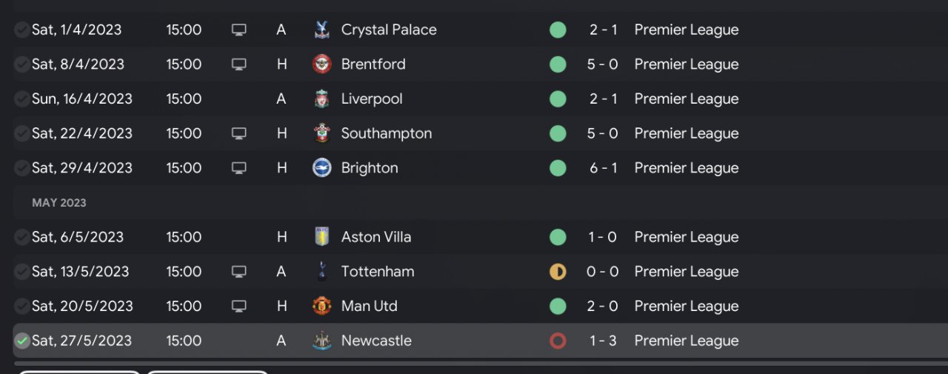This screenshot has width=948, height=374.
Task: Click the Brentford club badge
Action: coord(322,64)
